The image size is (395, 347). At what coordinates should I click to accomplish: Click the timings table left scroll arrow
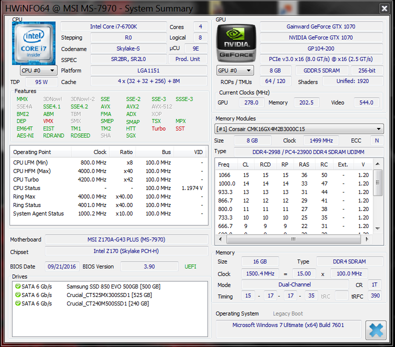220,239
